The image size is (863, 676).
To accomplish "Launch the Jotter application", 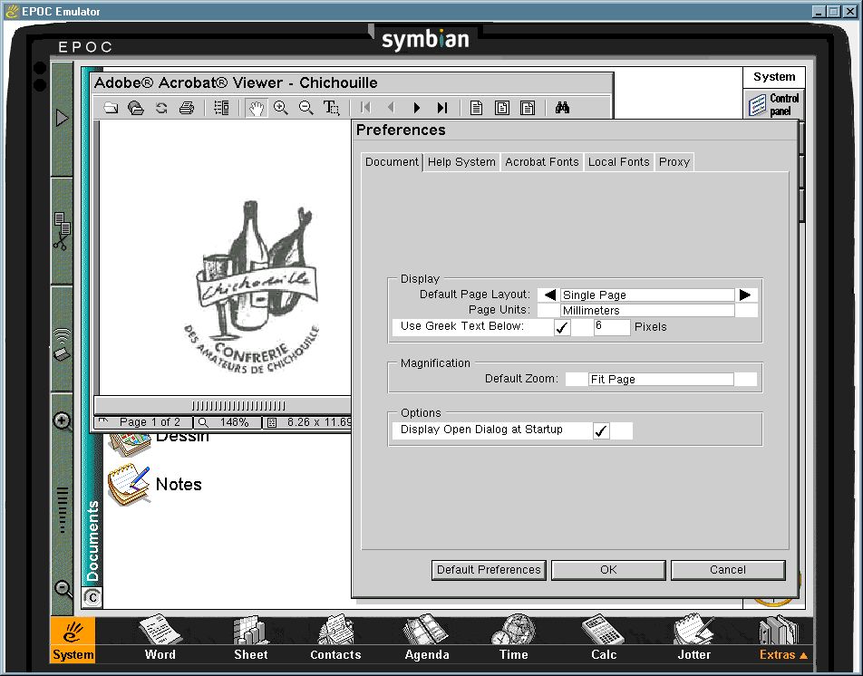I will [x=694, y=638].
